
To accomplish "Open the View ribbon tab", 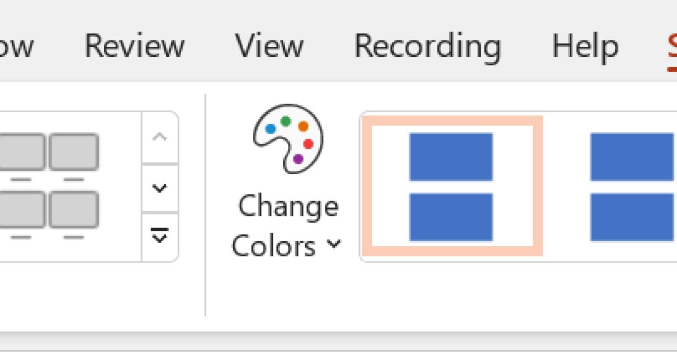I will pyautogui.click(x=269, y=46).
